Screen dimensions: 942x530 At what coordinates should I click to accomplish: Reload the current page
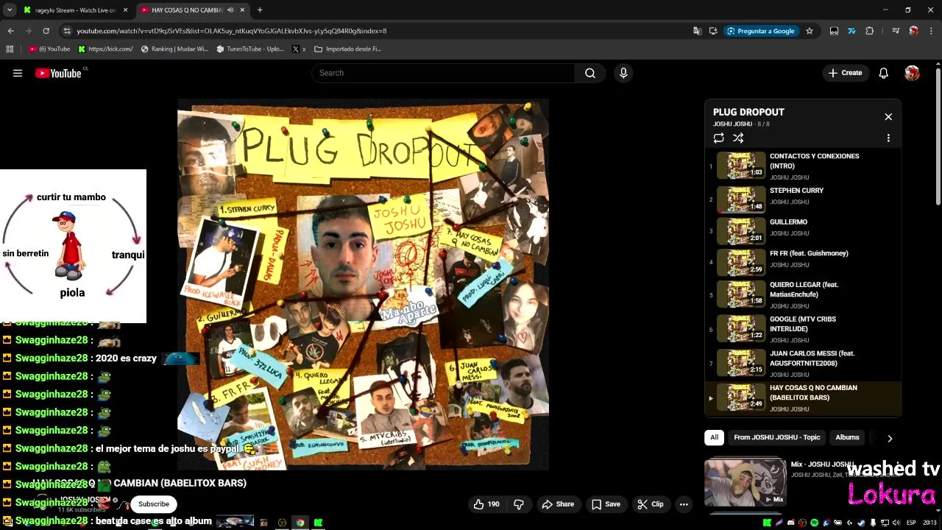[46, 31]
